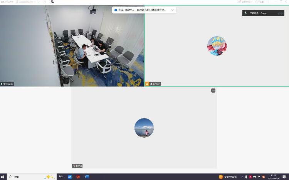Click the share icon in top bar
The height and width of the screenshot is (180, 289).
pyautogui.click(x=44, y=2)
